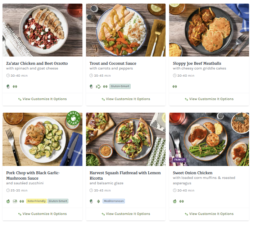The image size is (253, 225).
Task: Open the Harvest Squash Flatbread with Lemon Ricotta title
Action: (x=125, y=175)
